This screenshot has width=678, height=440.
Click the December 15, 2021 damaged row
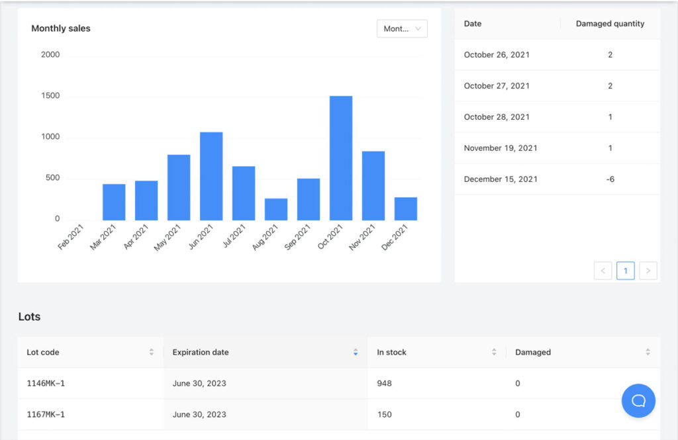tap(557, 179)
